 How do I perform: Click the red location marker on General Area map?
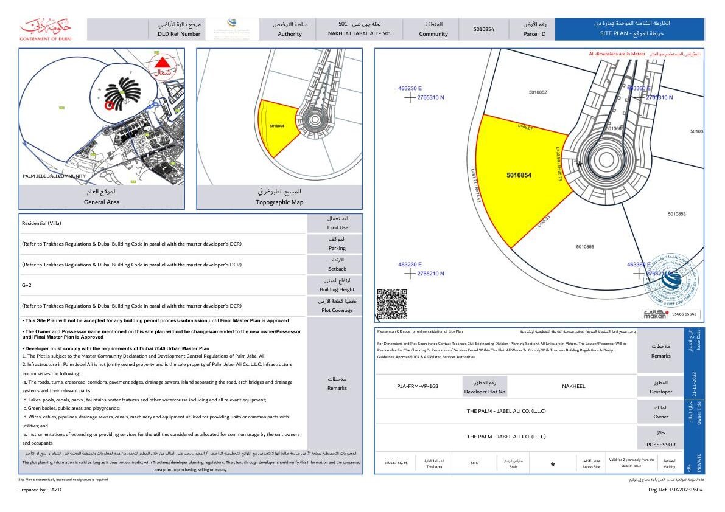point(110,105)
